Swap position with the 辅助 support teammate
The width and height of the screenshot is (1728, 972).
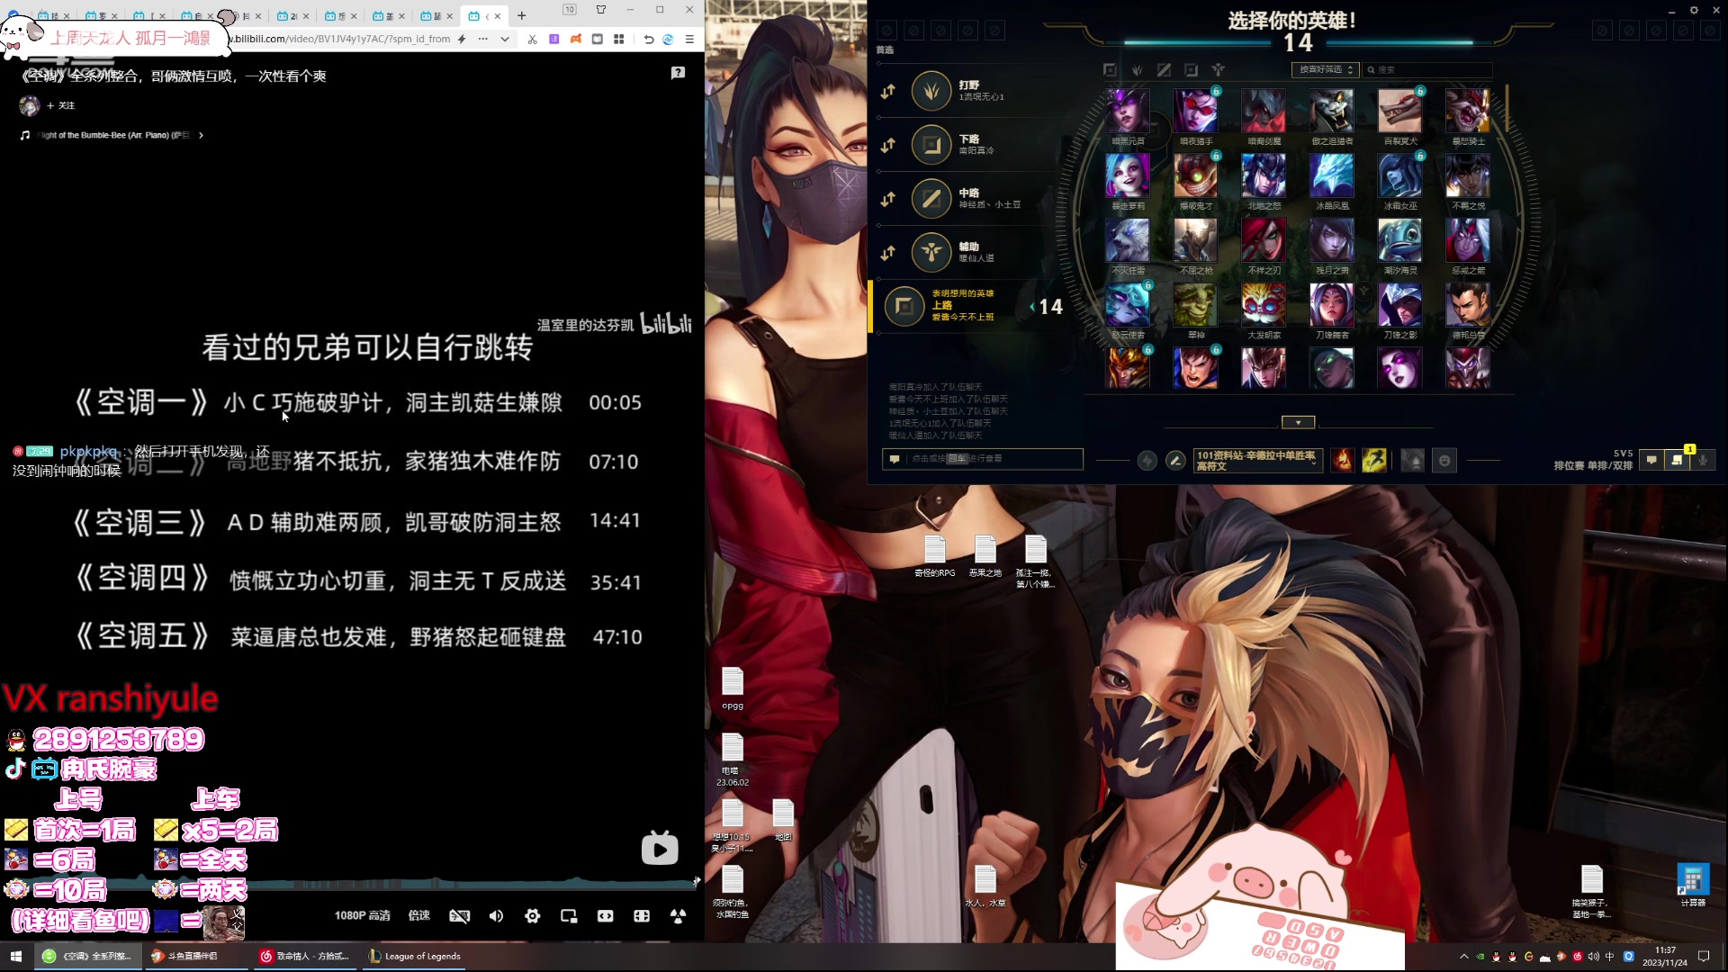(888, 253)
